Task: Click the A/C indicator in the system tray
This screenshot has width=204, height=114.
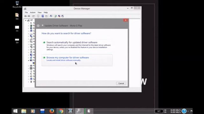Action: coord(159,111)
